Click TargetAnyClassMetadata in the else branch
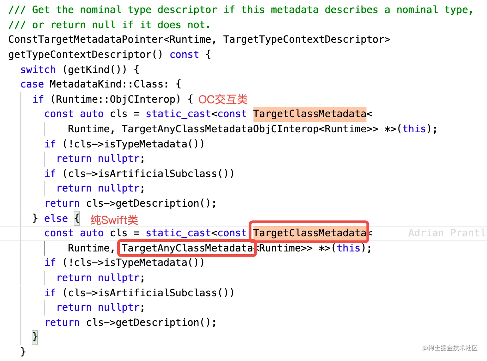This screenshot has width=487, height=361. tap(187, 248)
